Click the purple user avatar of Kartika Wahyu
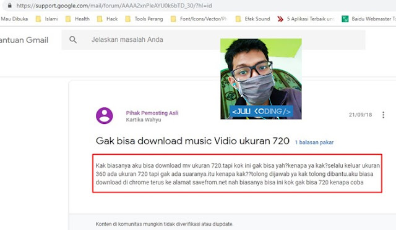Image resolution: width=396 pixels, height=230 pixels. click(105, 116)
